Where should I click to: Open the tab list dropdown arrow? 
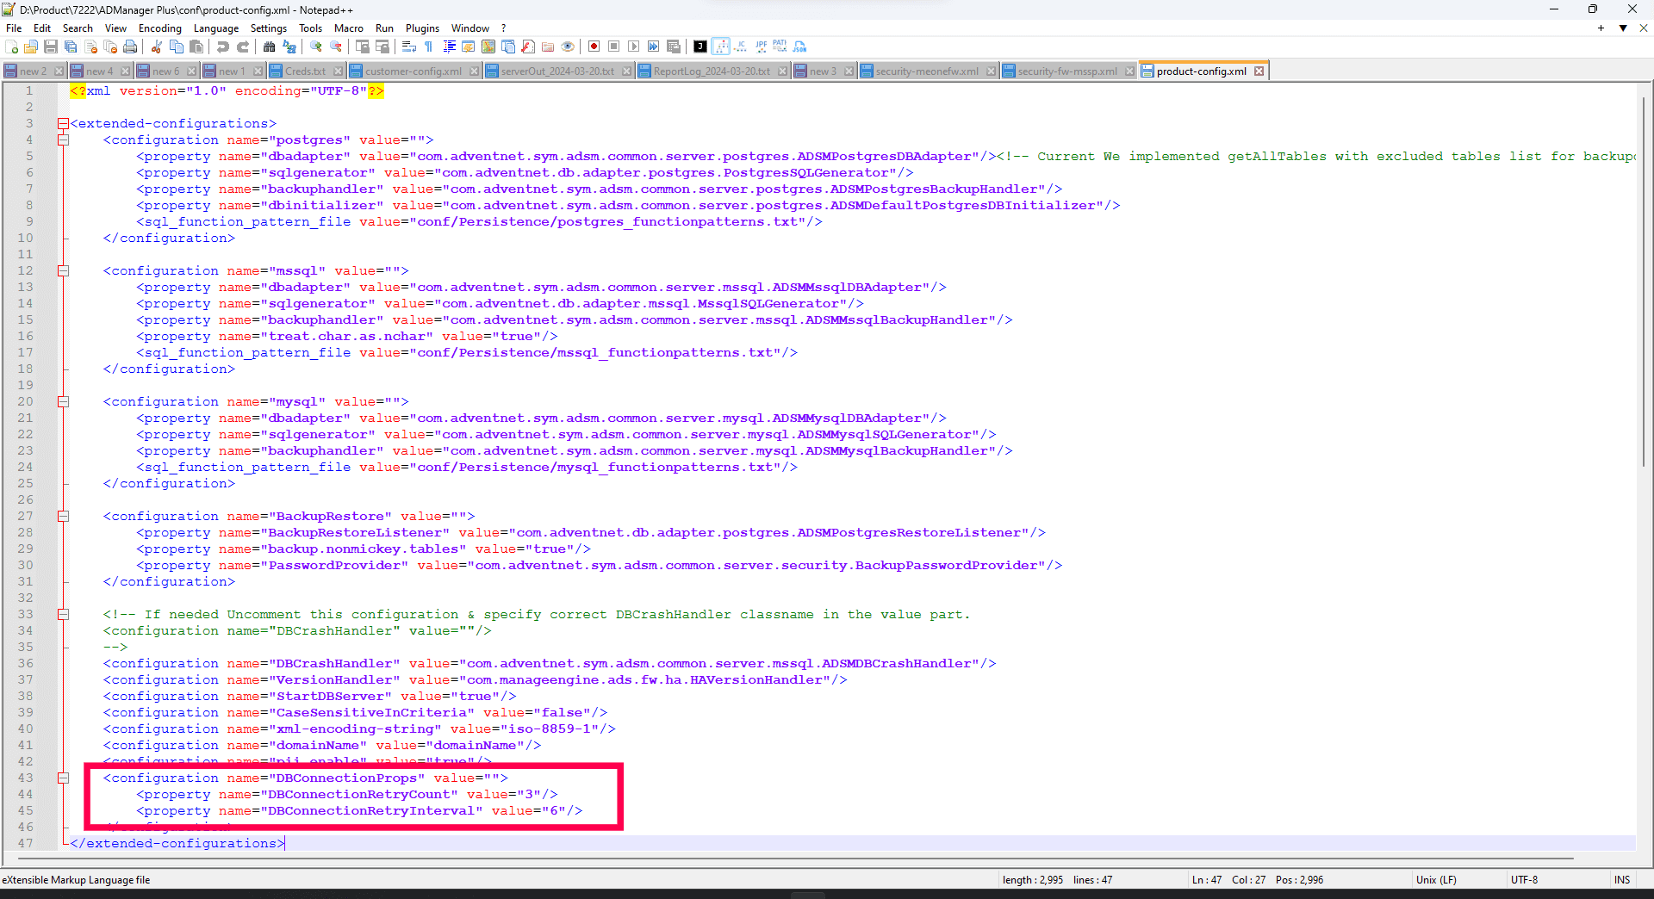coord(1623,28)
